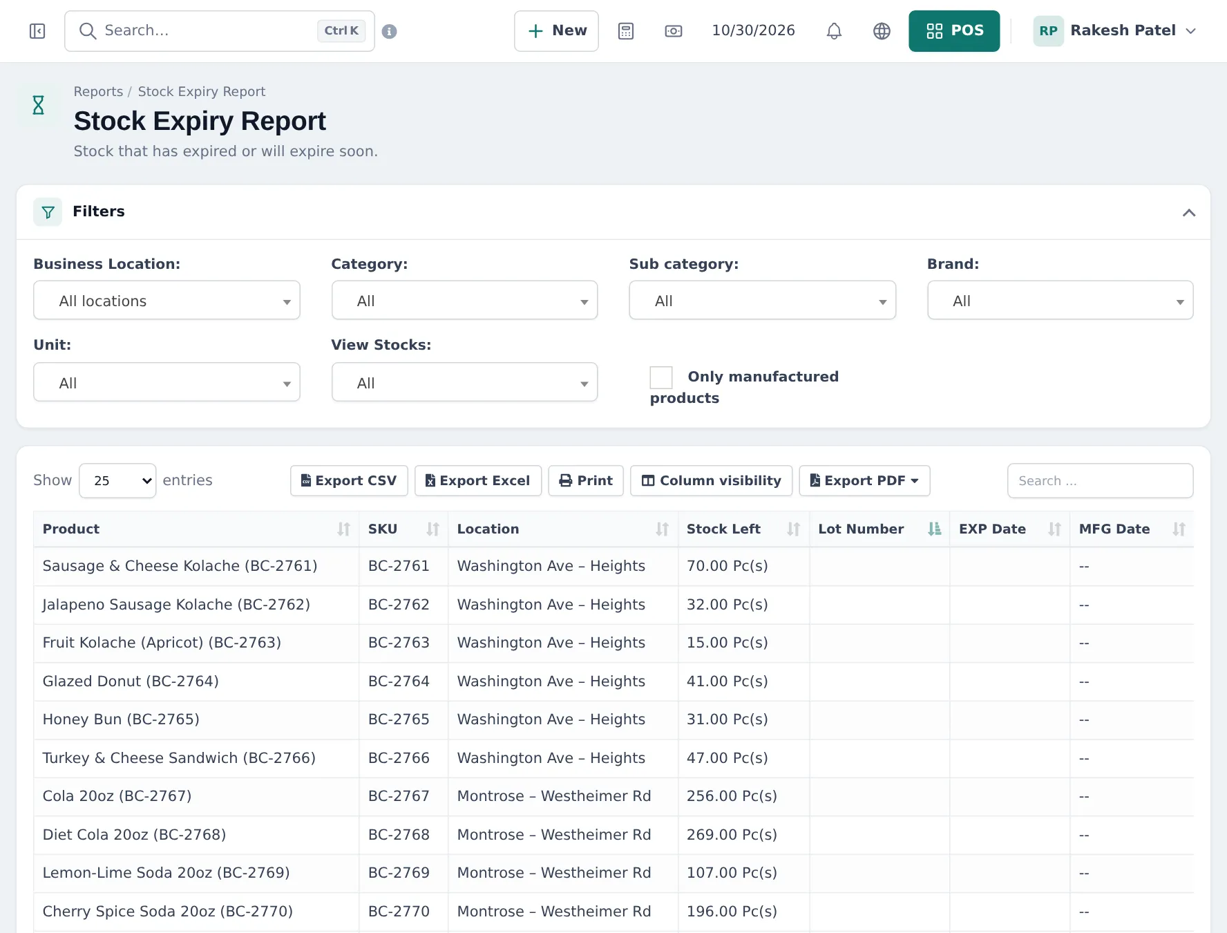The height and width of the screenshot is (933, 1227).
Task: Open the language globe icon
Action: [882, 31]
